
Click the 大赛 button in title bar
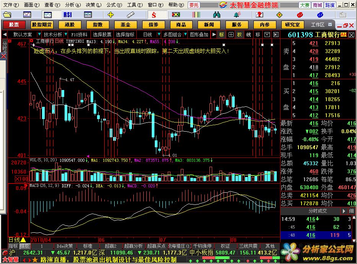coord(305,5)
